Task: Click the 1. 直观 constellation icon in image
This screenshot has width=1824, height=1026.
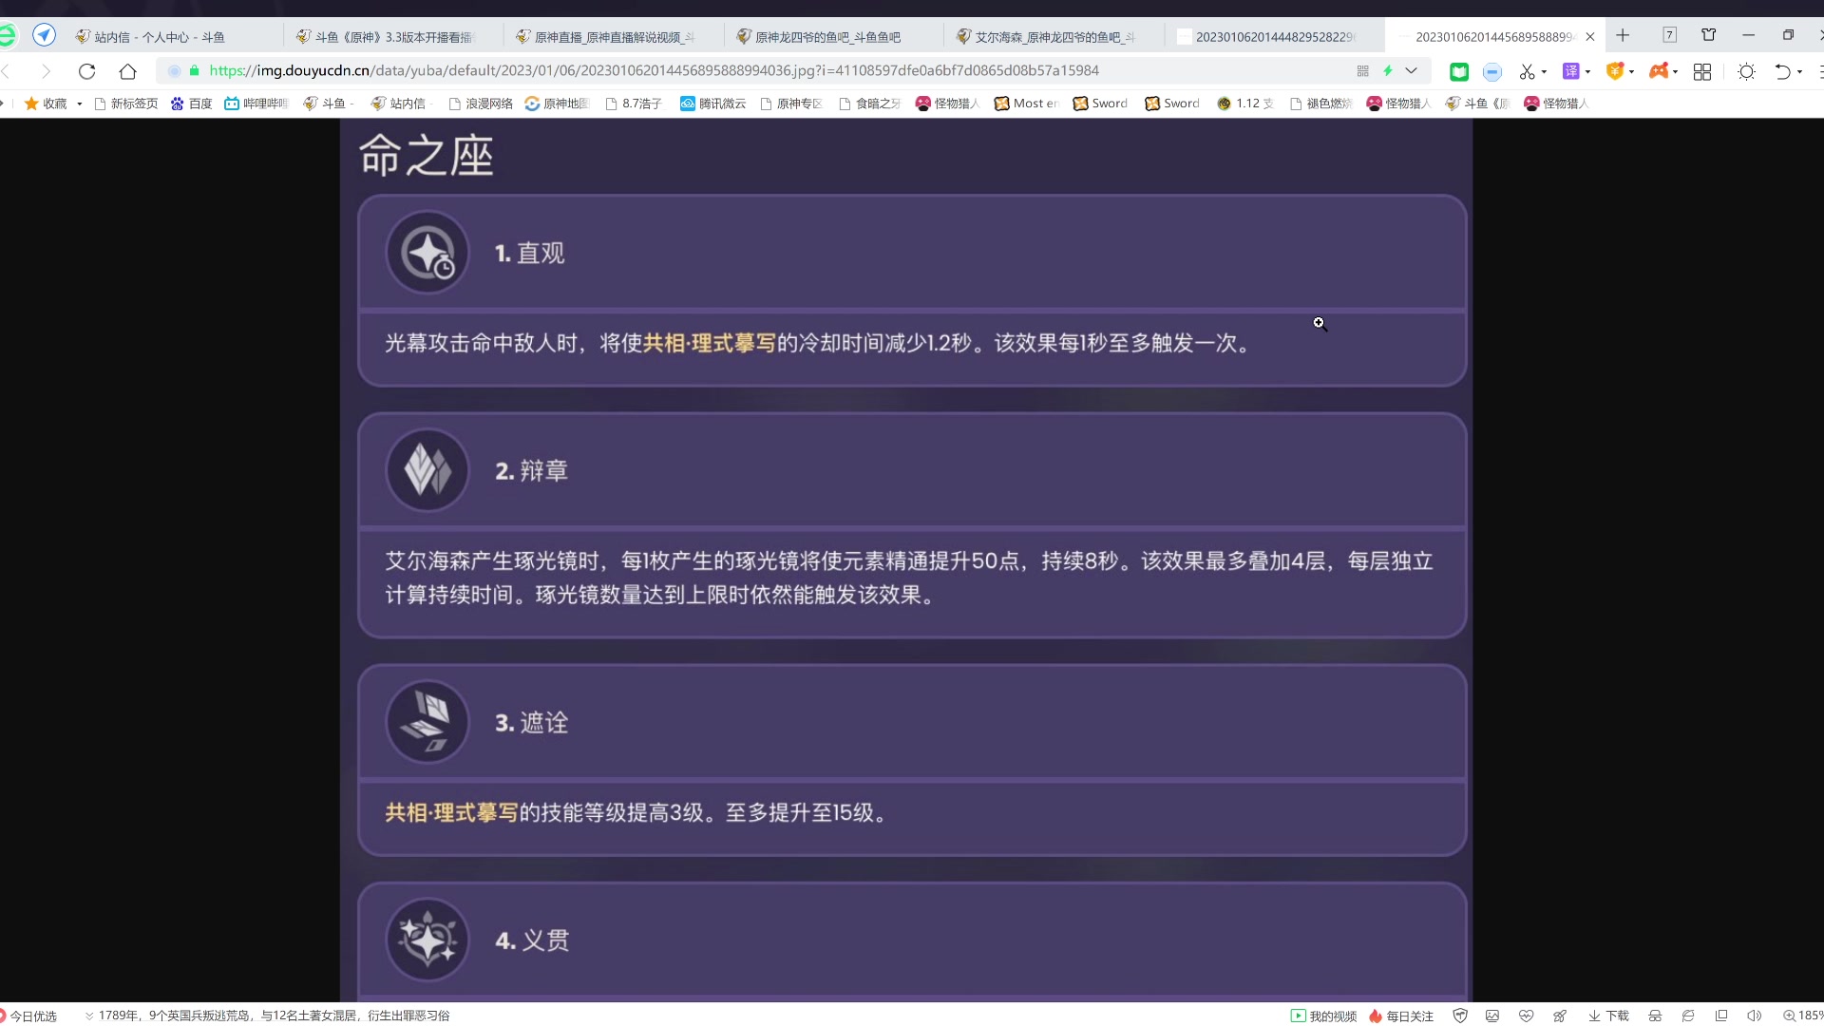Action: (427, 253)
